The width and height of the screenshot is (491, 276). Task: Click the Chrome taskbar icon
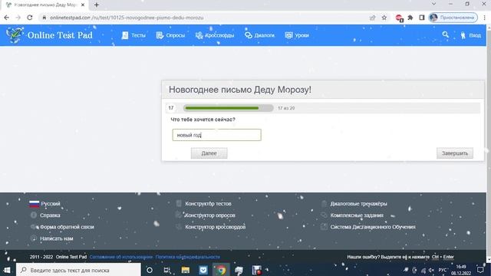(221, 270)
